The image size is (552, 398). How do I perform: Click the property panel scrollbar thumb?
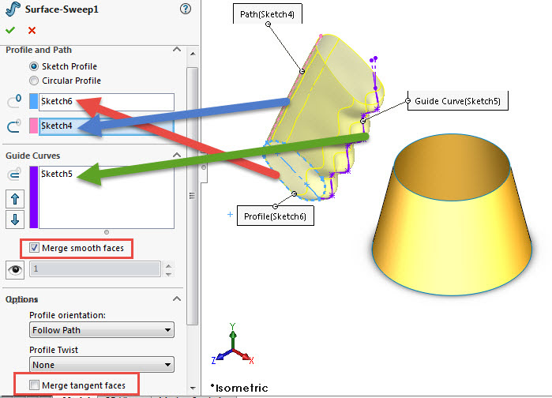point(192,196)
